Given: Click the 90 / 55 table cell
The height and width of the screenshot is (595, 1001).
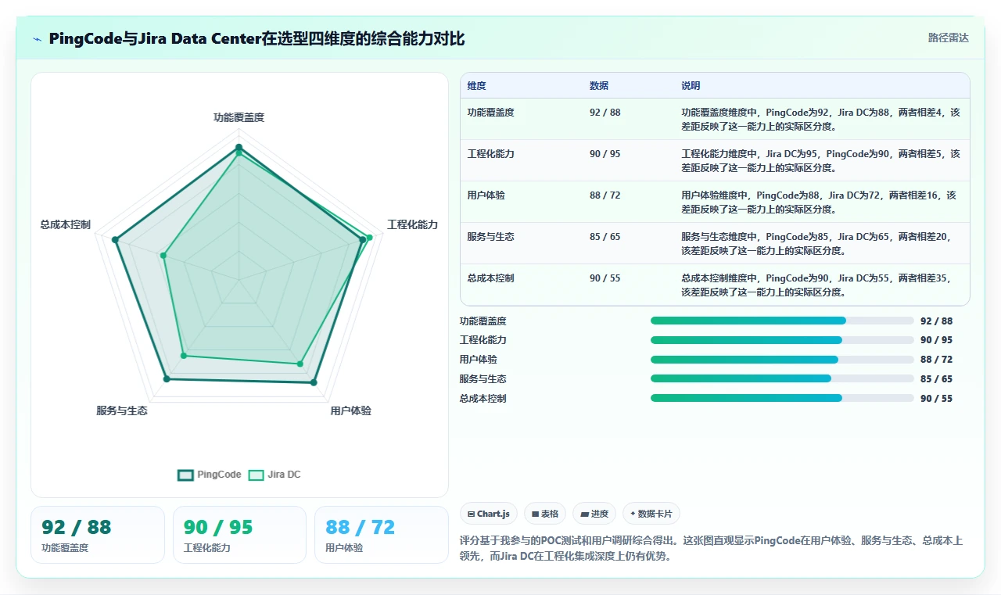Looking at the screenshot, I should 605,278.
